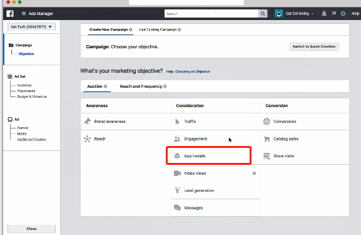Image resolution: width=361 pixels, height=235 pixels.
Task: Click info icon next to Create New Campaign
Action: 131,29
